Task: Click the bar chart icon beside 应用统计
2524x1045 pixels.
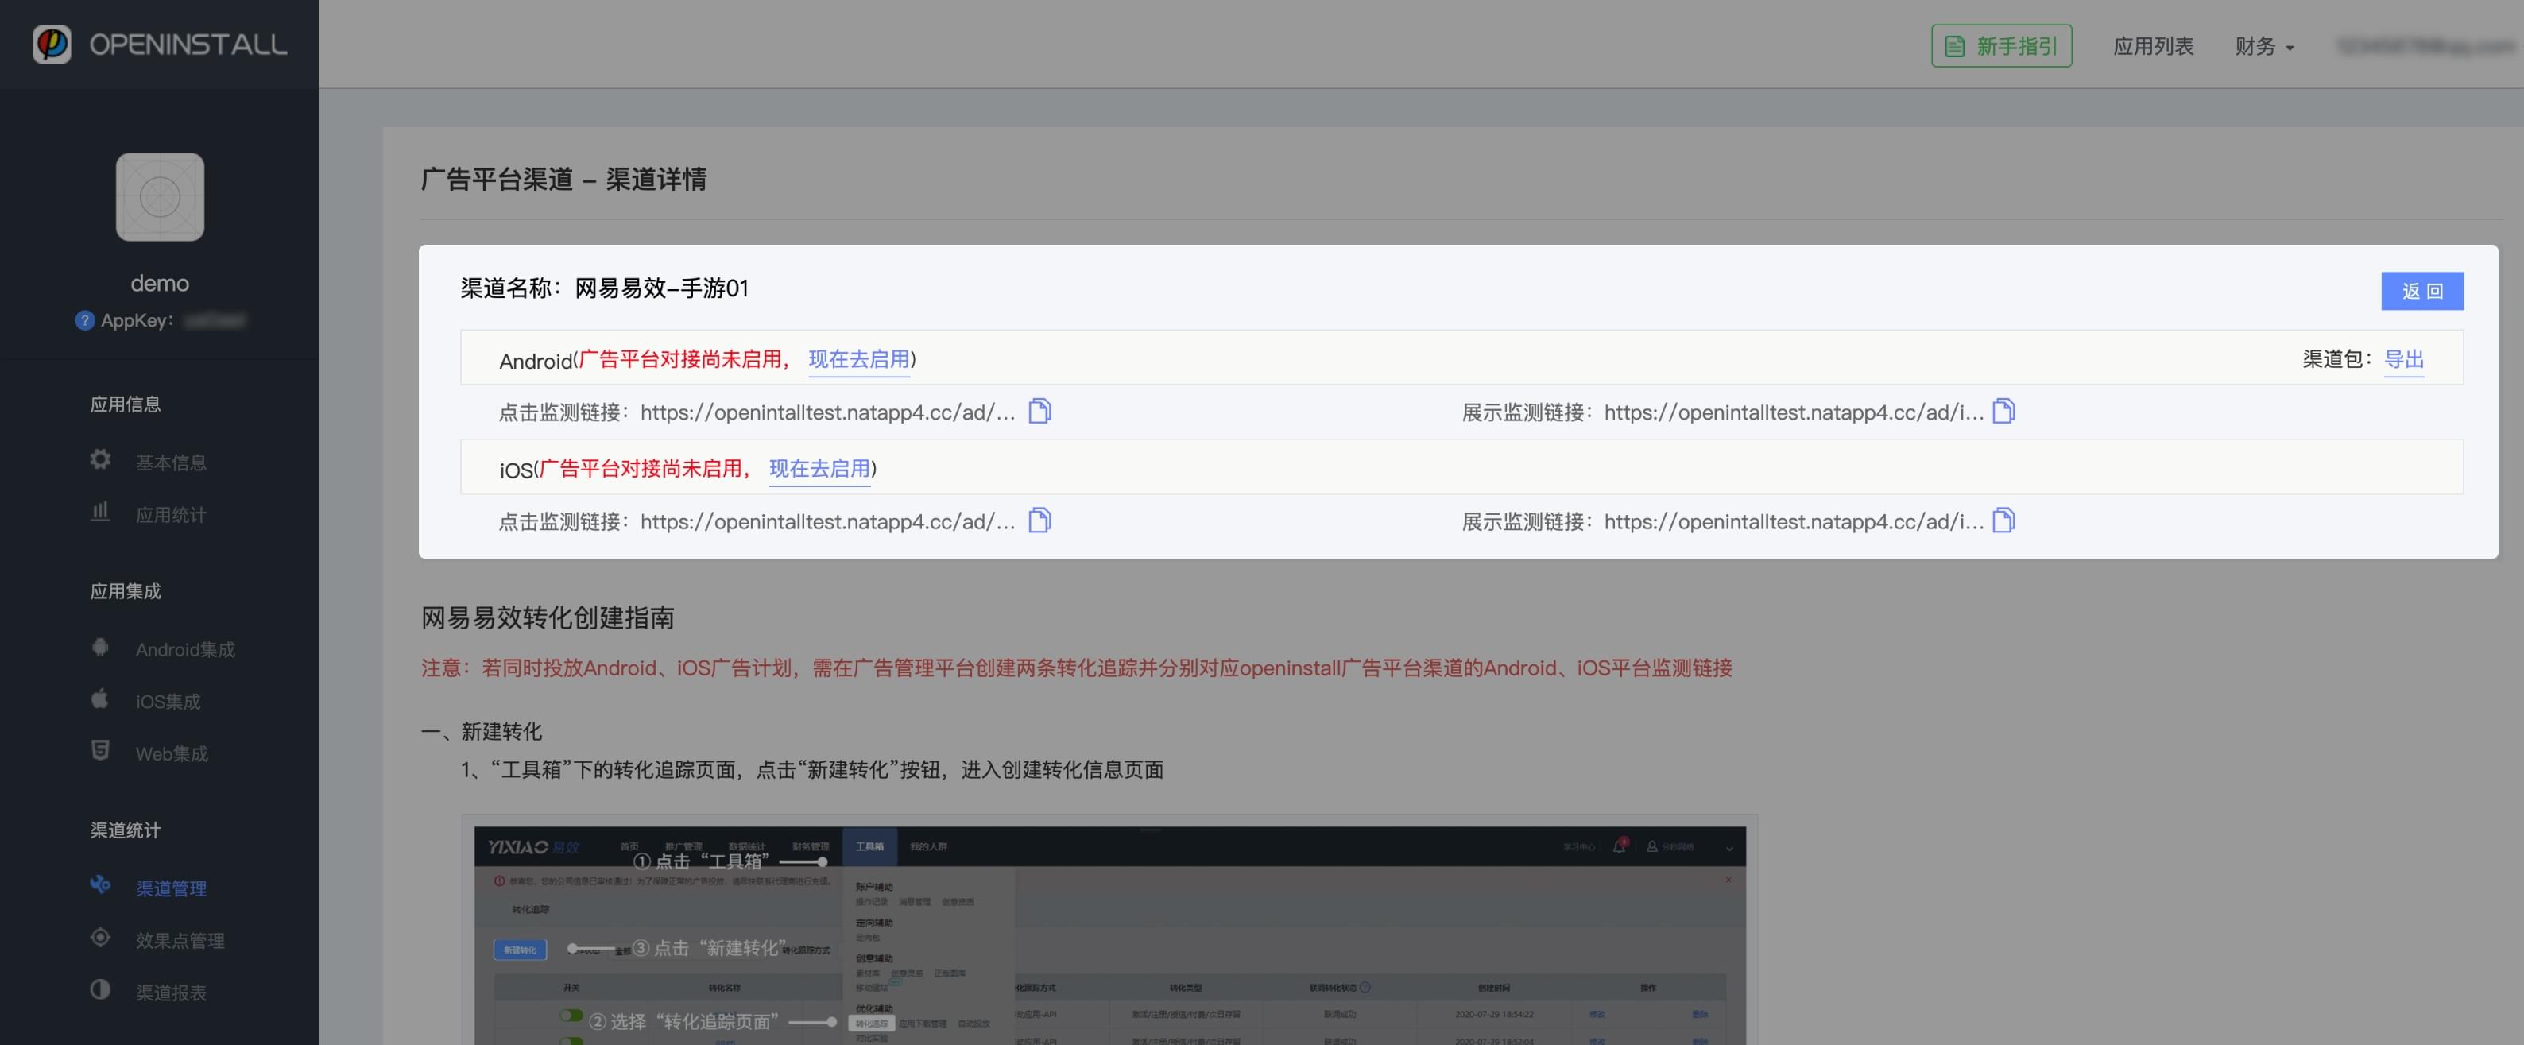Action: (100, 511)
